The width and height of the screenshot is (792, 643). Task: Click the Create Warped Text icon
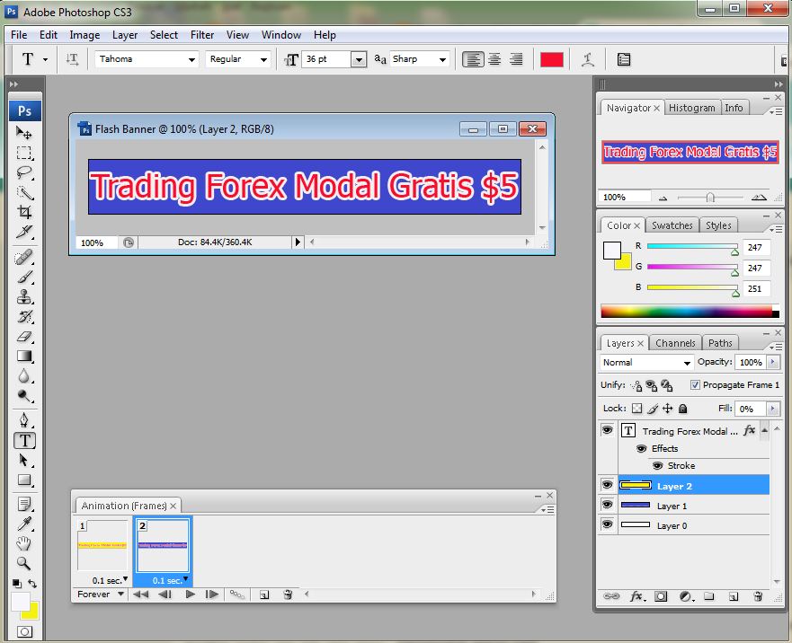point(587,59)
